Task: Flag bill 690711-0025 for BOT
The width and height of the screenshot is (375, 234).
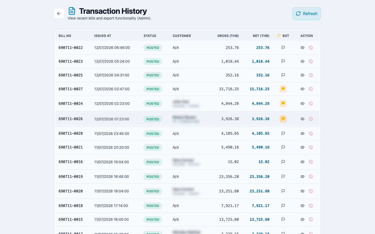Action: click(x=283, y=75)
